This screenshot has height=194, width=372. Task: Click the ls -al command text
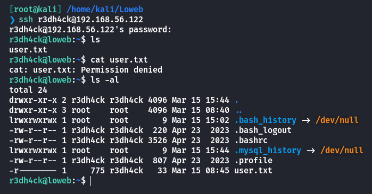point(105,80)
